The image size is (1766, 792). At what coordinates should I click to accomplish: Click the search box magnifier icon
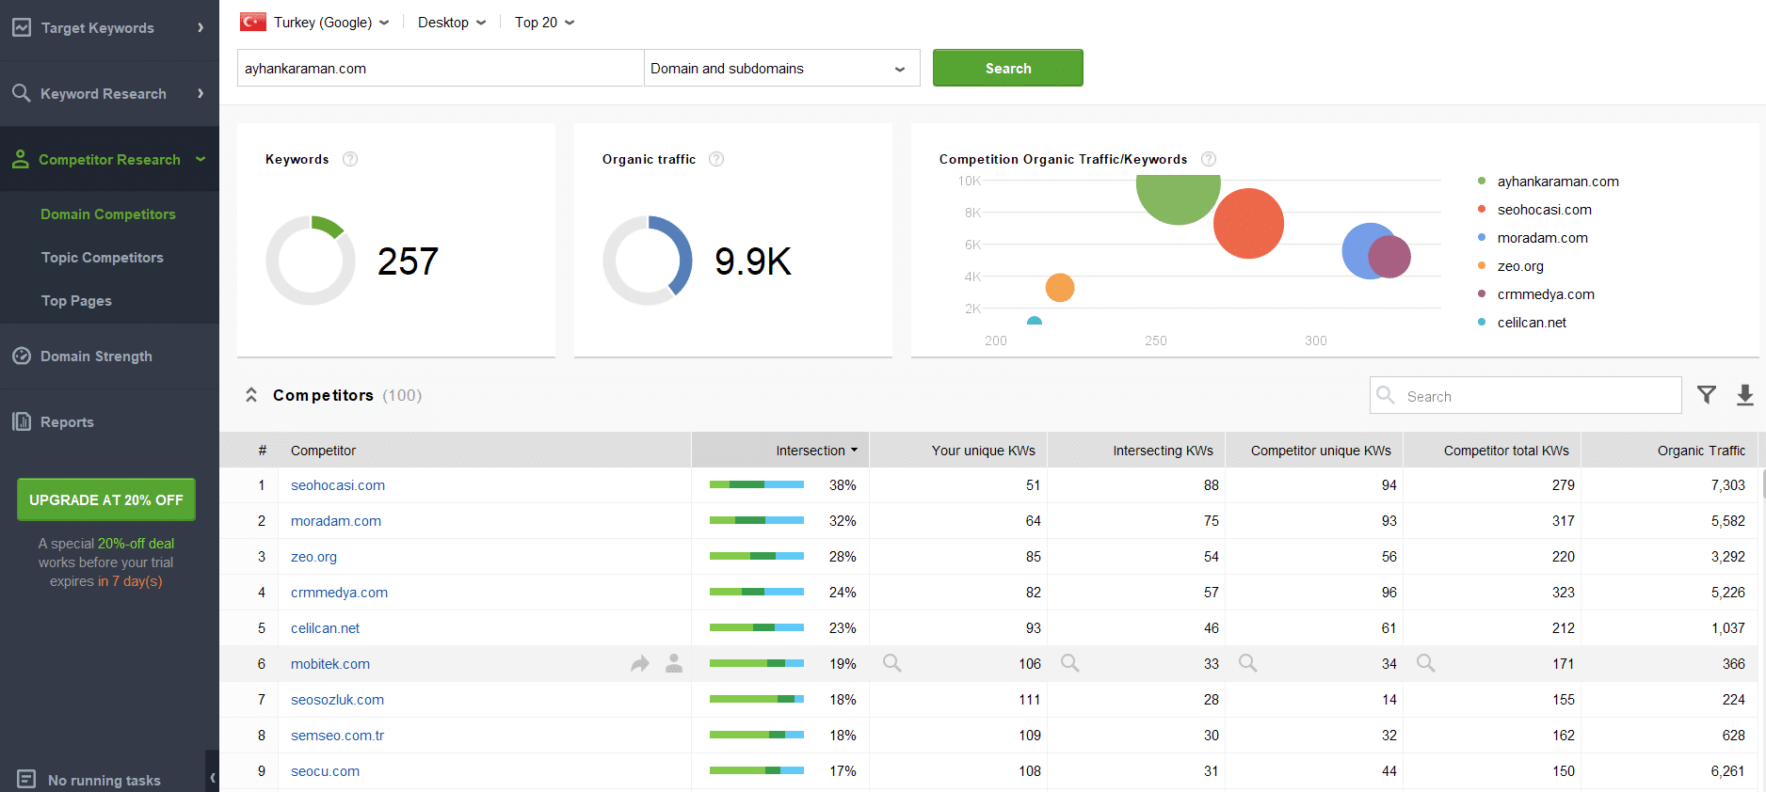point(1386,395)
